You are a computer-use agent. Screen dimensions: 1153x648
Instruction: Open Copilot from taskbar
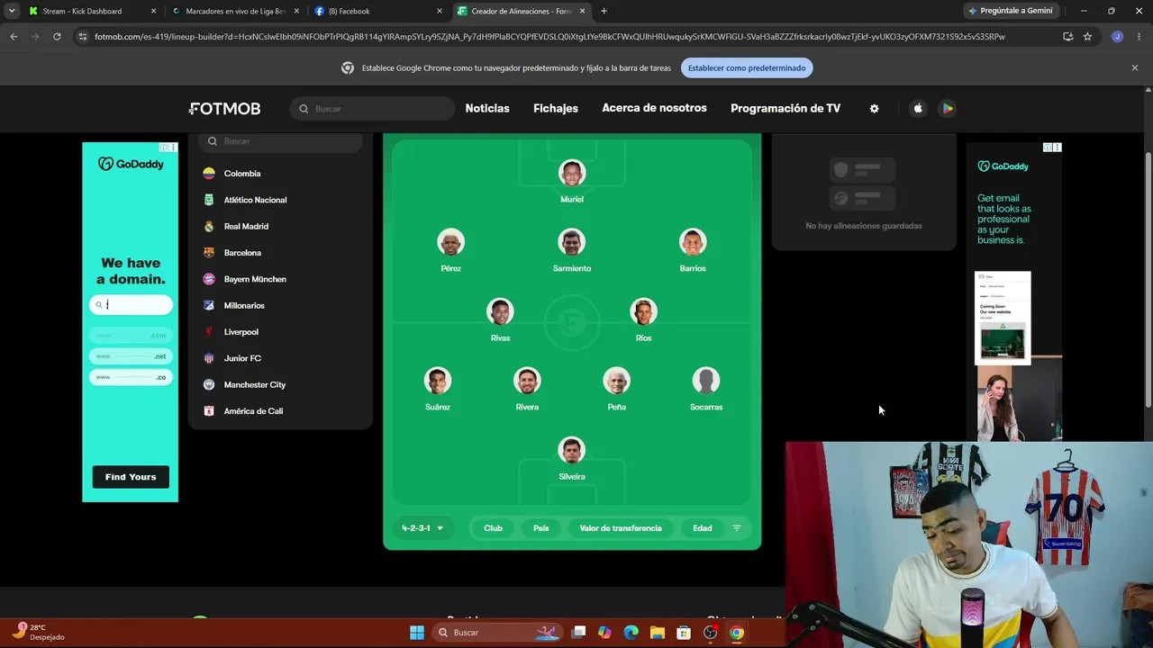(604, 633)
